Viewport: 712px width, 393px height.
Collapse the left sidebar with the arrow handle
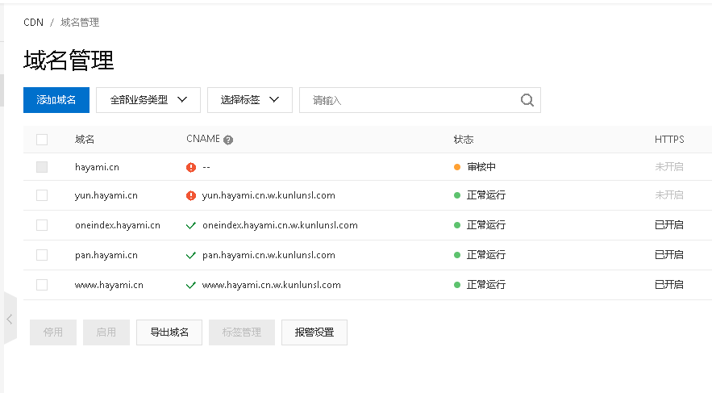[10, 319]
